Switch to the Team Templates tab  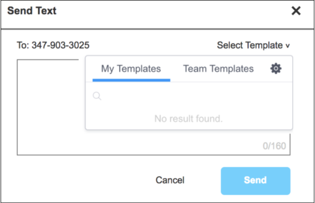pos(218,69)
